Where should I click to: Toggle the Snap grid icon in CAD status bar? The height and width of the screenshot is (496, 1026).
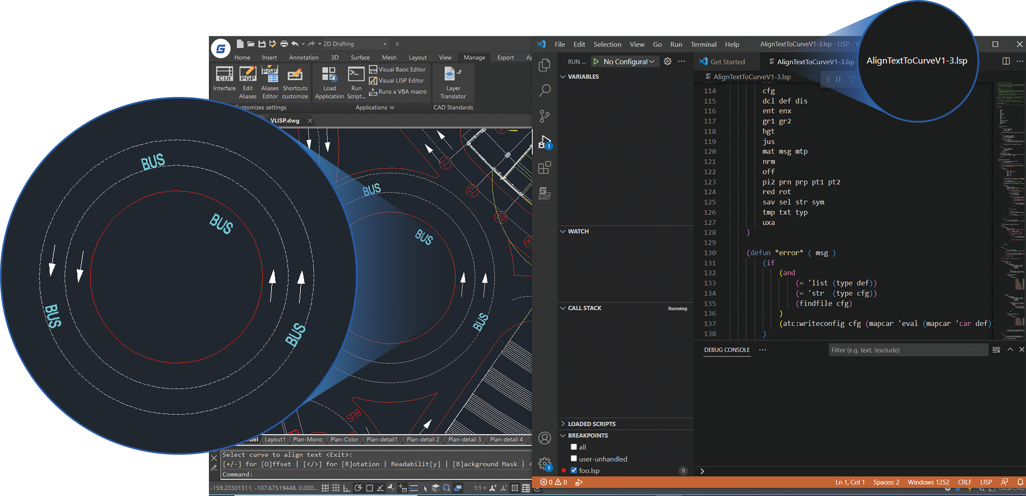(x=325, y=488)
